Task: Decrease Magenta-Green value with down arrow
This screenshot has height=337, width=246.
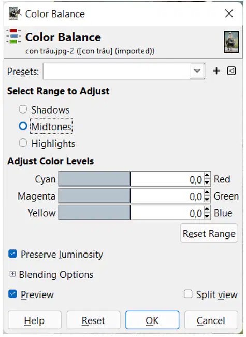Action: coord(207,199)
